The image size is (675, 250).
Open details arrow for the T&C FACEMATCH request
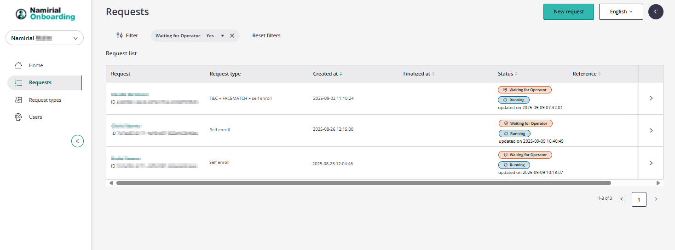click(651, 98)
